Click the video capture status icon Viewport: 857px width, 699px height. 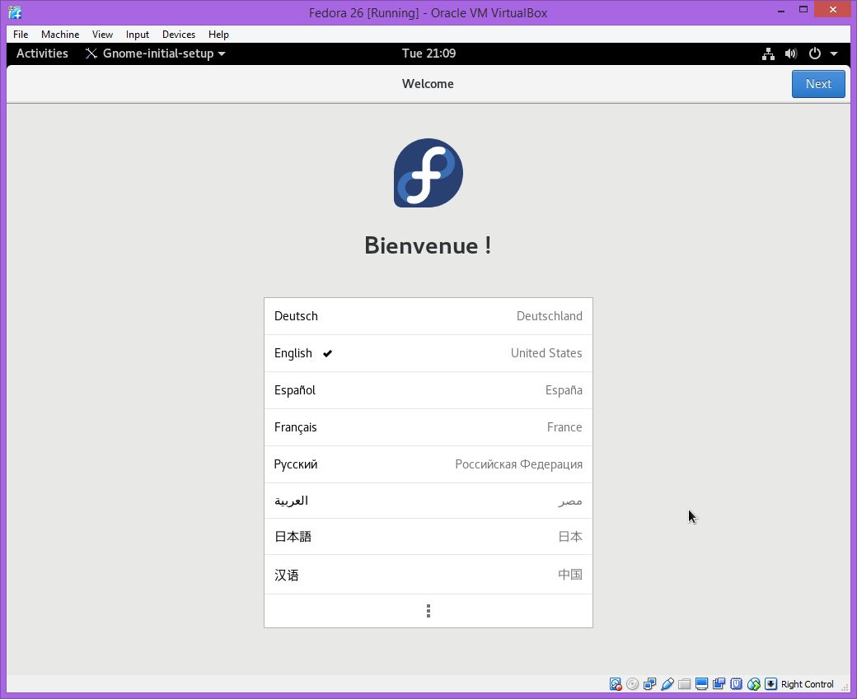coord(719,684)
